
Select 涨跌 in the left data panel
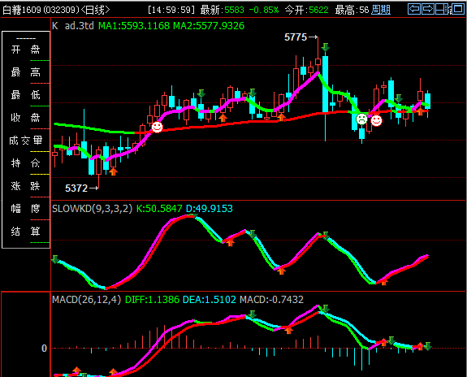pos(25,186)
